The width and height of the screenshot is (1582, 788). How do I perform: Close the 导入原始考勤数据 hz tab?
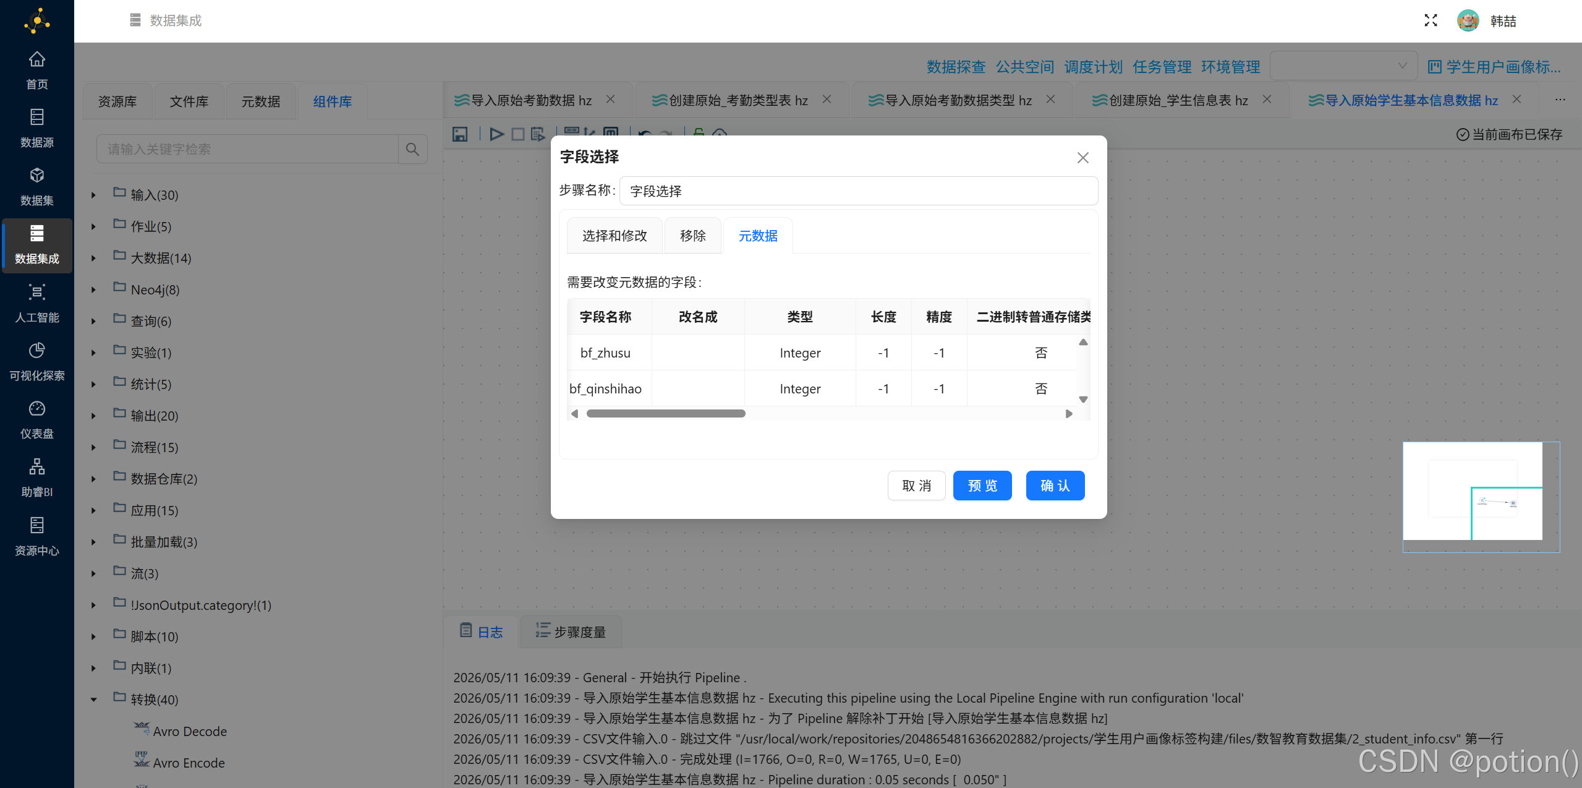click(610, 99)
